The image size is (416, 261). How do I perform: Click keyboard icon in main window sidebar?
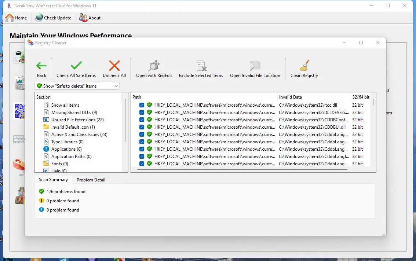19,139
